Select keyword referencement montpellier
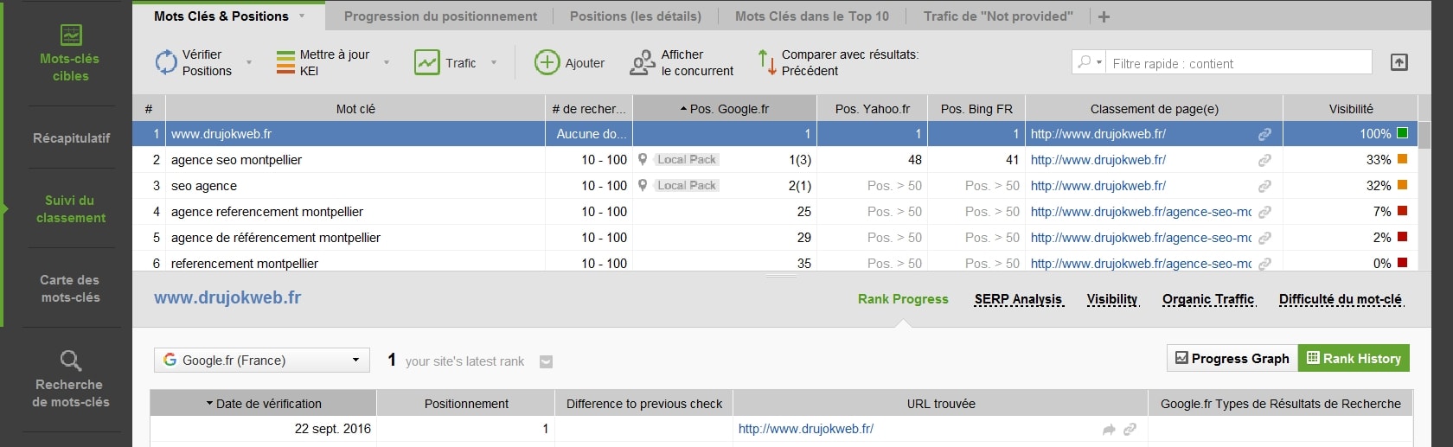The height and width of the screenshot is (447, 1453). tap(245, 264)
